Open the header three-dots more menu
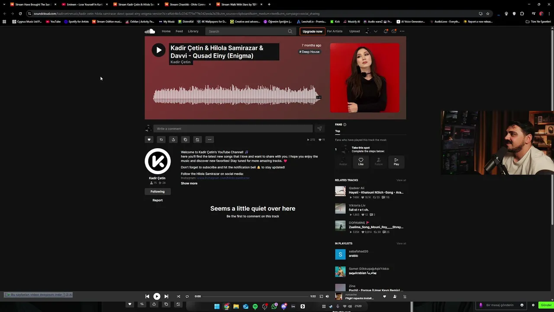Viewport: 554px width, 312px height. point(402,31)
